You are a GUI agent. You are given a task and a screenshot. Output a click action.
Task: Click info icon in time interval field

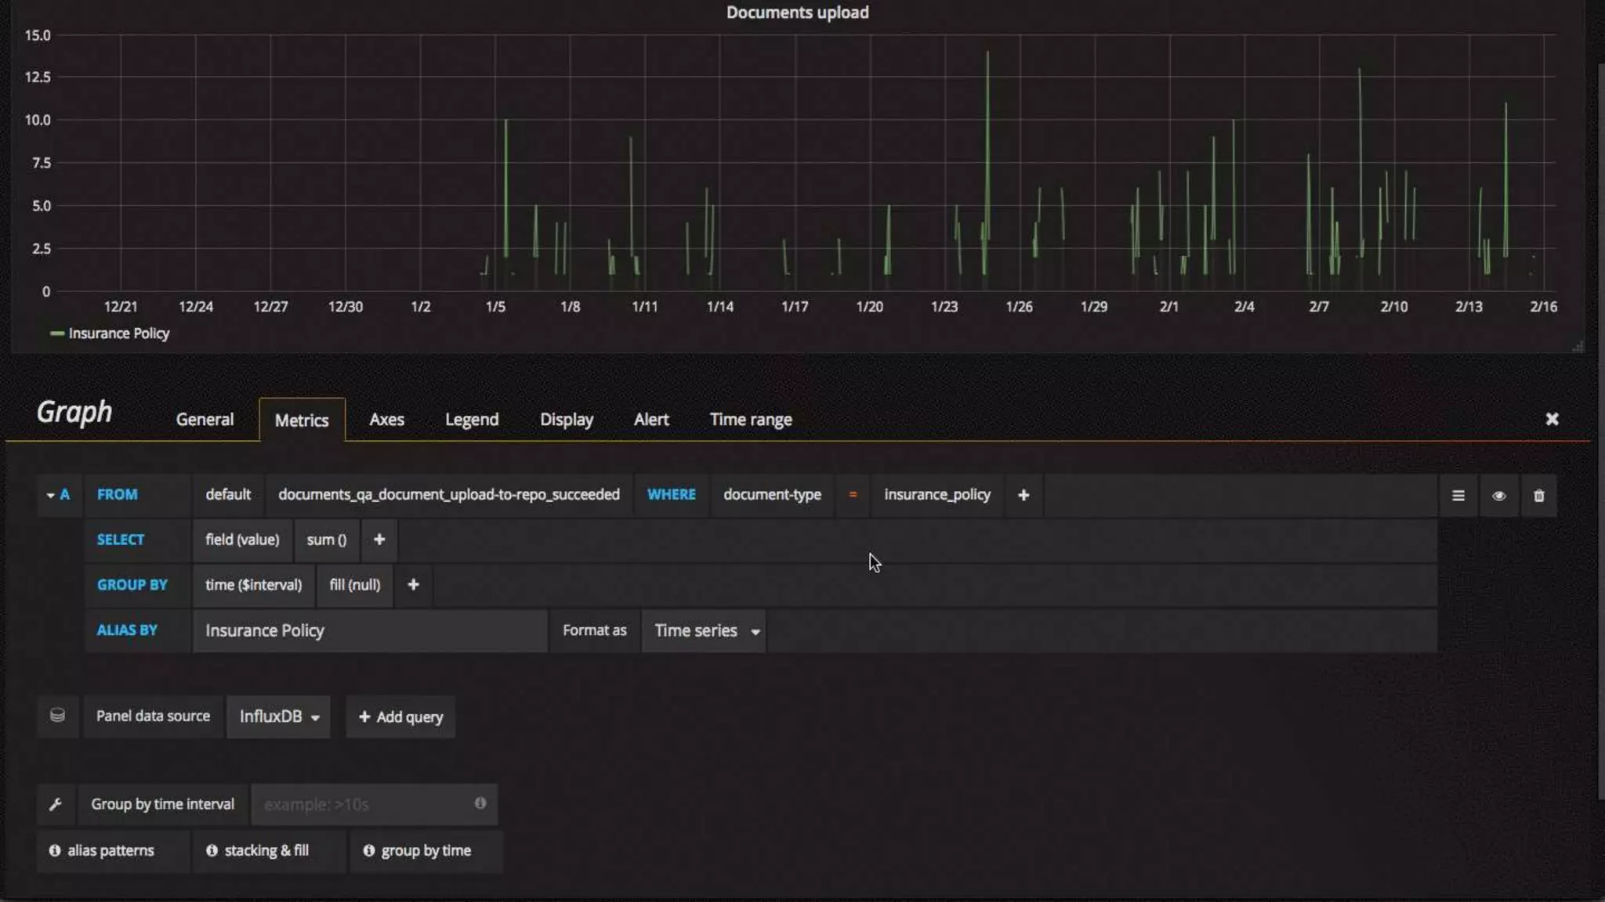(480, 803)
